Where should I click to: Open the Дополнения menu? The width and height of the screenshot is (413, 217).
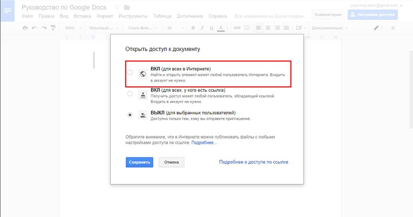click(190, 16)
